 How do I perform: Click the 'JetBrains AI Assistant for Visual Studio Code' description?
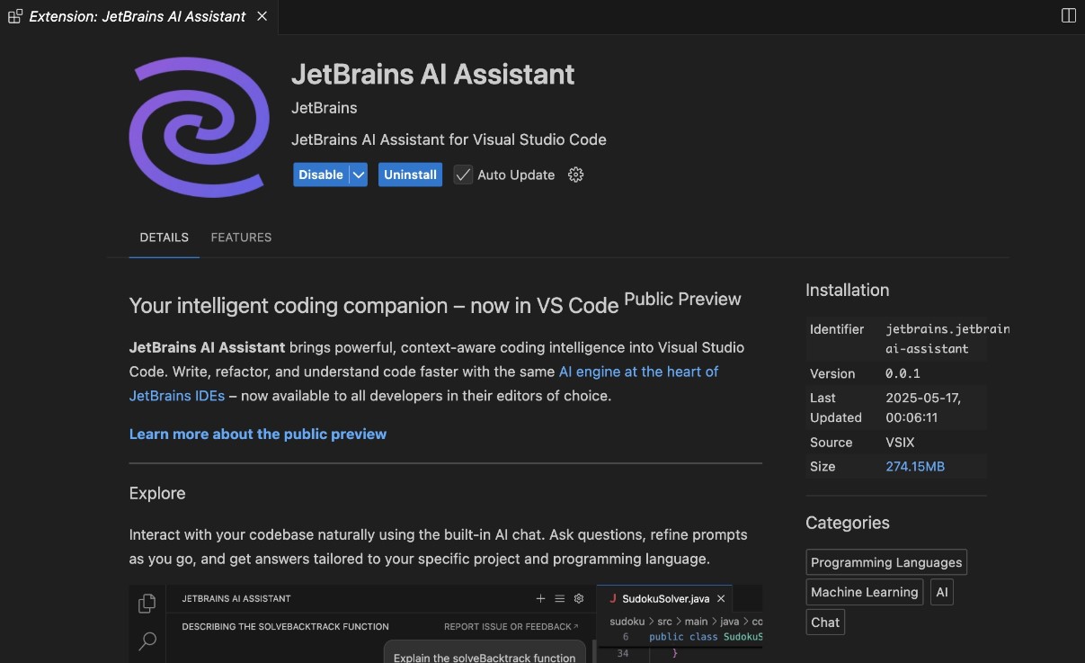[x=449, y=139]
